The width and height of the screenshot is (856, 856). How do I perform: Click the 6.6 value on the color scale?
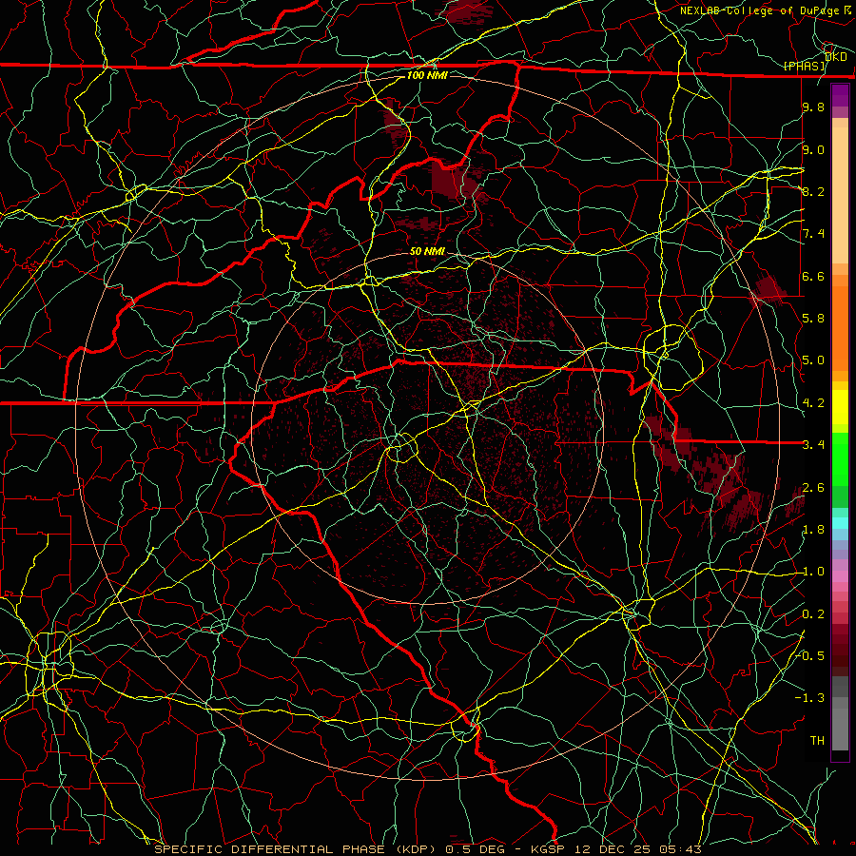click(x=813, y=276)
